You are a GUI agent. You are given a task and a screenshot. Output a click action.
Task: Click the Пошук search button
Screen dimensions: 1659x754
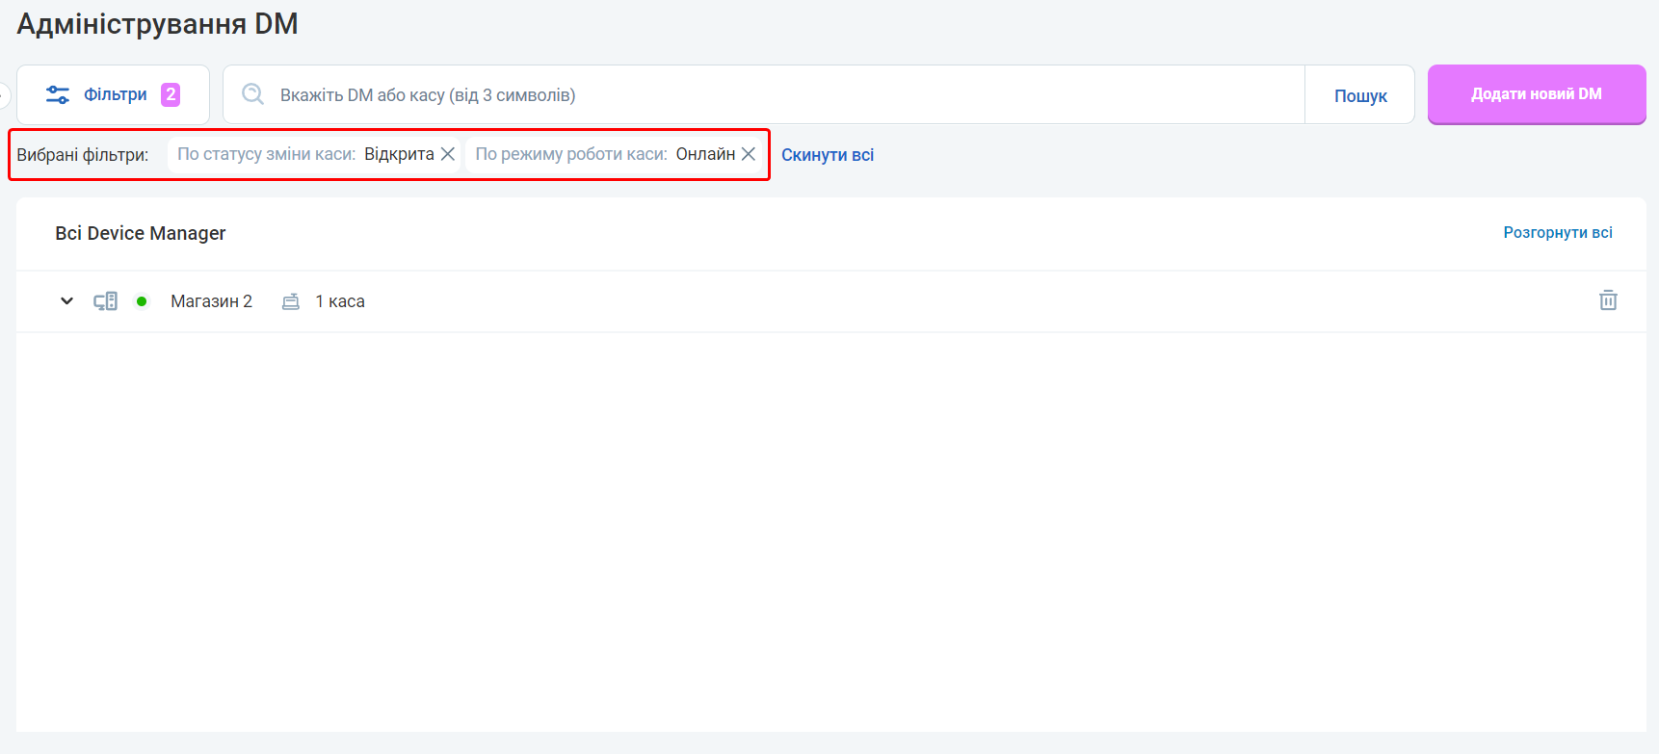[1360, 95]
